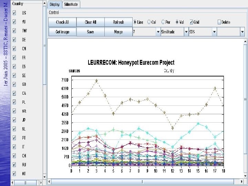
Task: Toggle the CA country checkbox
Action: click(14, 93)
